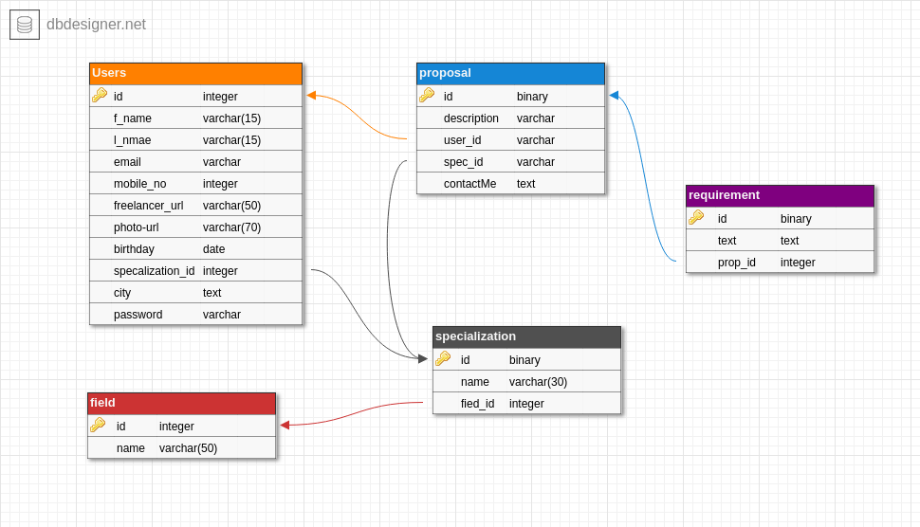
Task: Click the mobile_no column in Users
Action: tap(196, 184)
